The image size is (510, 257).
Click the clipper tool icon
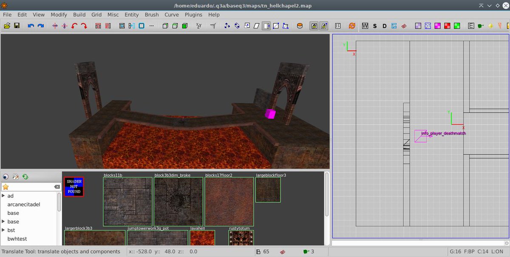213,26
